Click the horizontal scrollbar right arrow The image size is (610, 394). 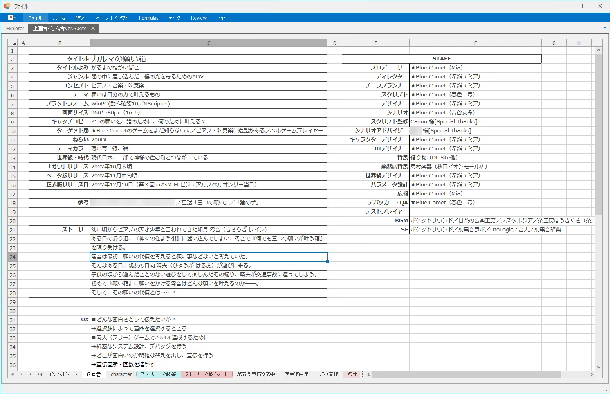(x=592, y=374)
